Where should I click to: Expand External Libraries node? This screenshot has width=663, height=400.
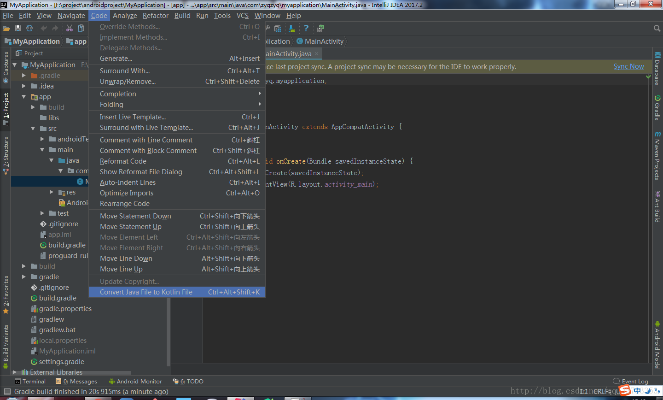tap(15, 372)
